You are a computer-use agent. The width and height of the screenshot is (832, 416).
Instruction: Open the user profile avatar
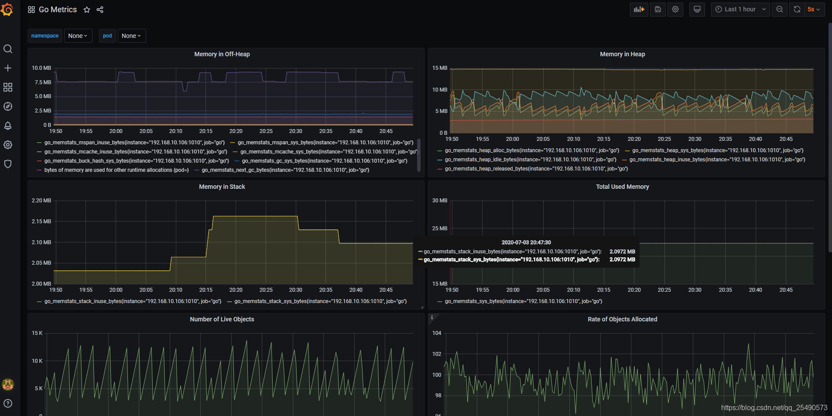pyautogui.click(x=8, y=384)
